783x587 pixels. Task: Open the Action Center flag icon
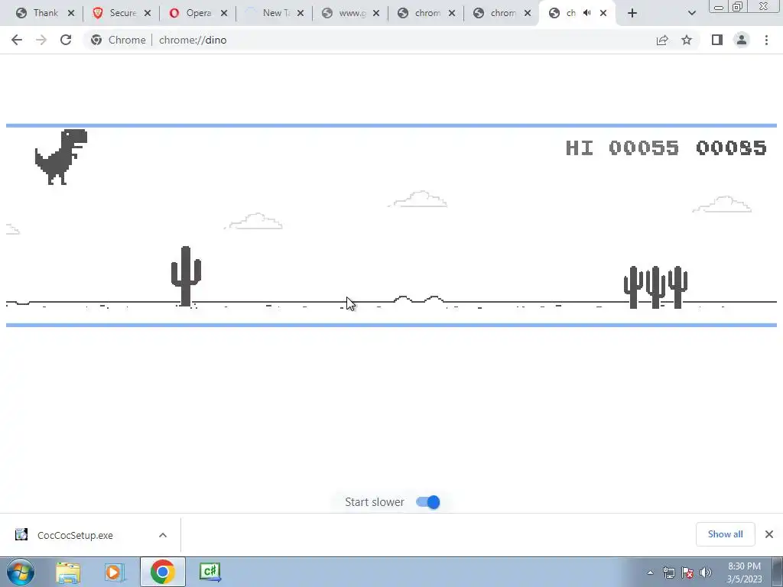(x=687, y=572)
